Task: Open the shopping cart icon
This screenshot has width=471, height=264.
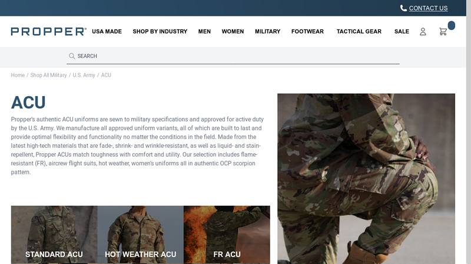Action: pyautogui.click(x=443, y=32)
